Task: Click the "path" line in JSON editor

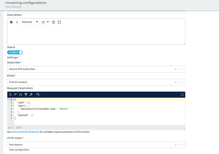Action: (x=24, y=102)
